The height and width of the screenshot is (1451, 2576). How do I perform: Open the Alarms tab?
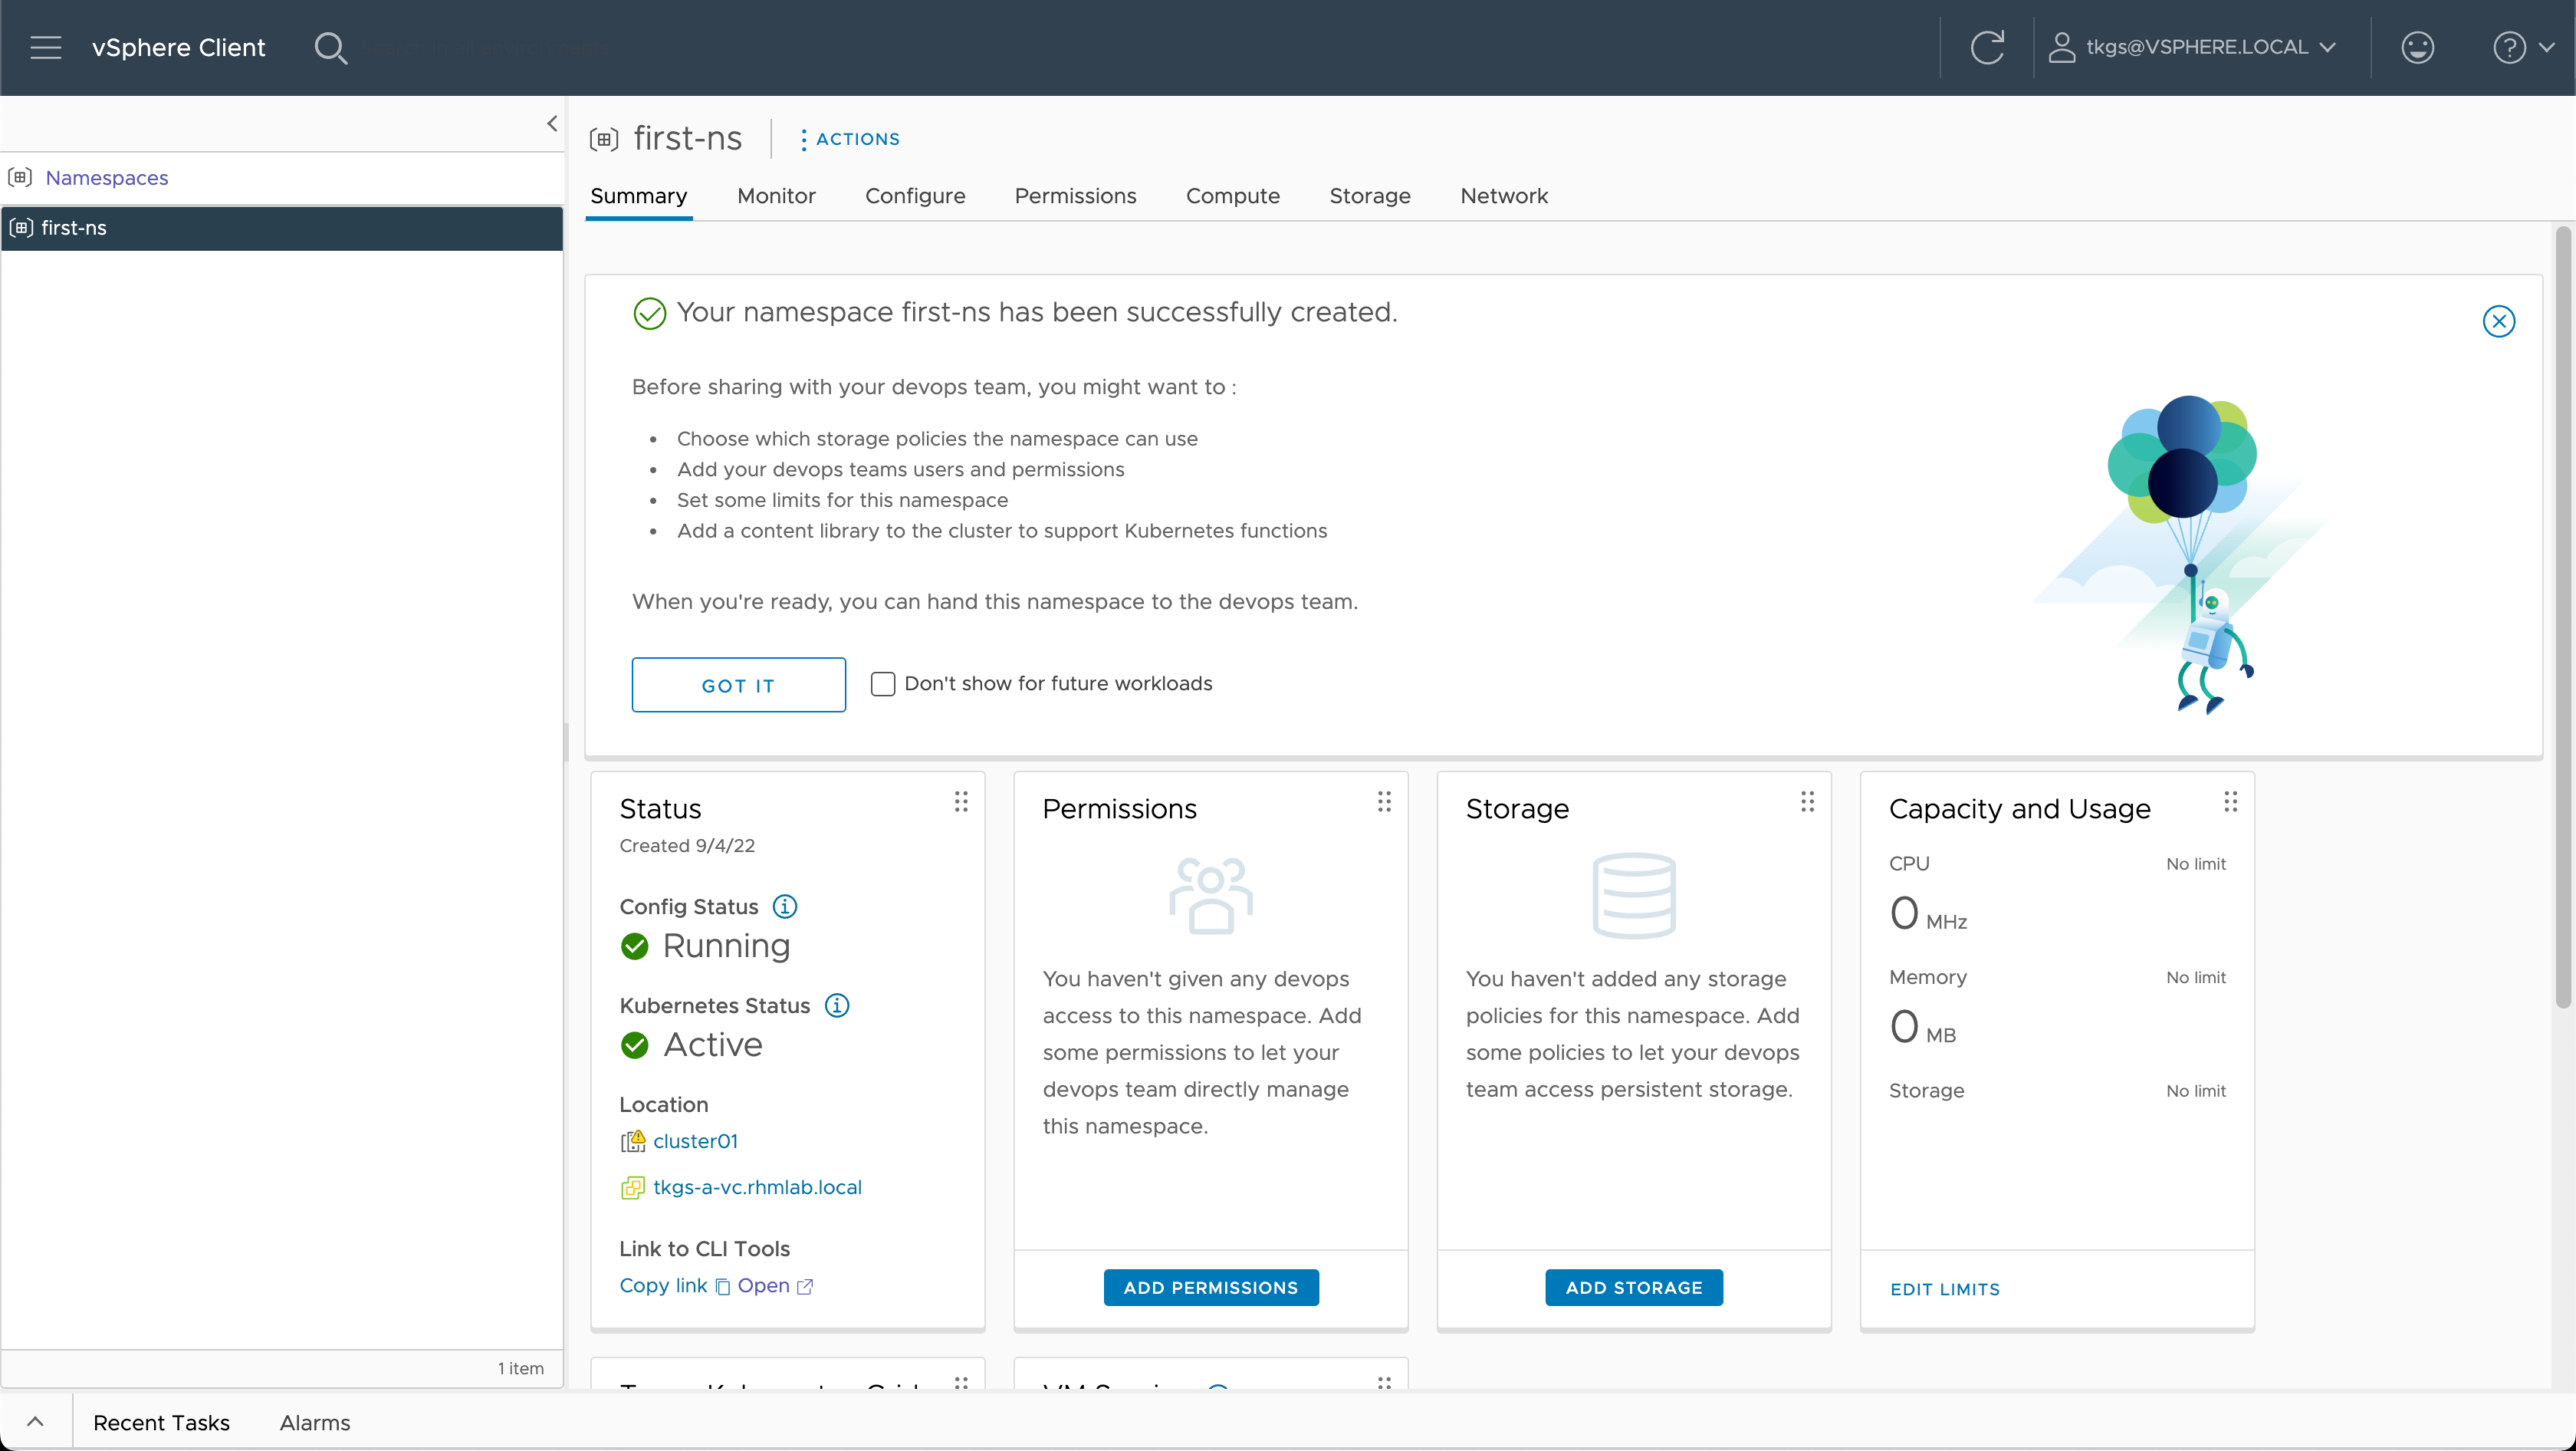tap(315, 1423)
